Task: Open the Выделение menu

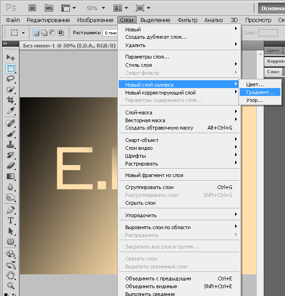Action: (155, 20)
